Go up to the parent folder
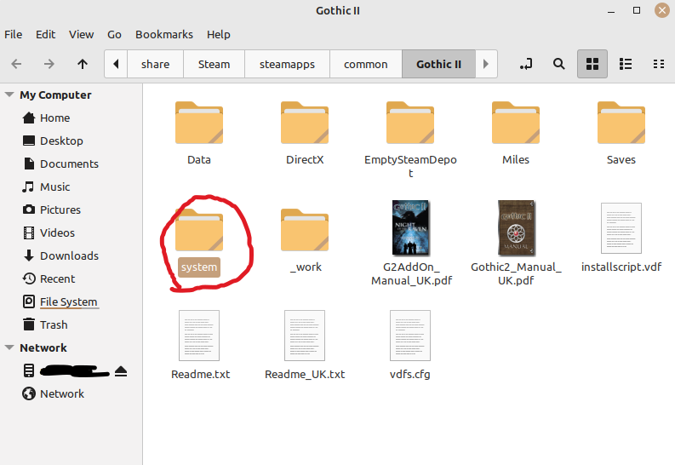The width and height of the screenshot is (675, 465). coord(83,64)
